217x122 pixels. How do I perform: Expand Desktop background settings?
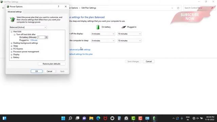pyautogui.click(x=12, y=43)
